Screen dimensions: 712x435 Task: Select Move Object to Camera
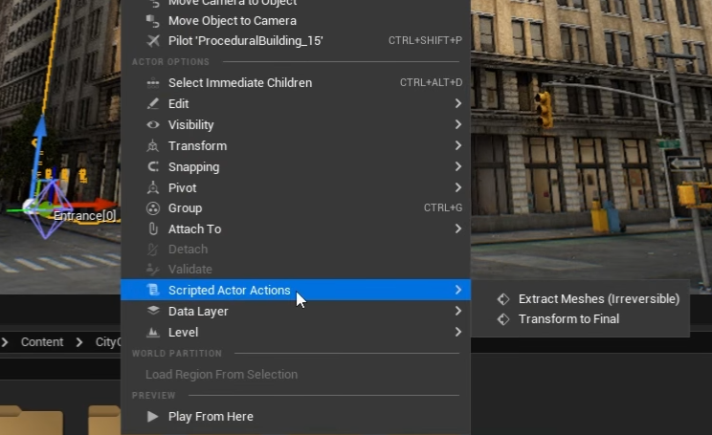[x=232, y=21]
